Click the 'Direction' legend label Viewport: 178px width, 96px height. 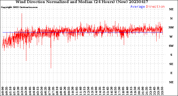[x=155, y=7]
